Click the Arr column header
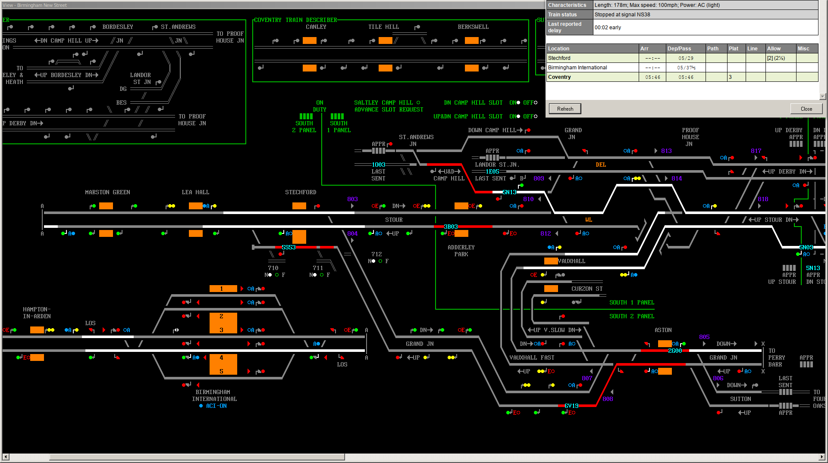The height and width of the screenshot is (463, 828). (652, 49)
